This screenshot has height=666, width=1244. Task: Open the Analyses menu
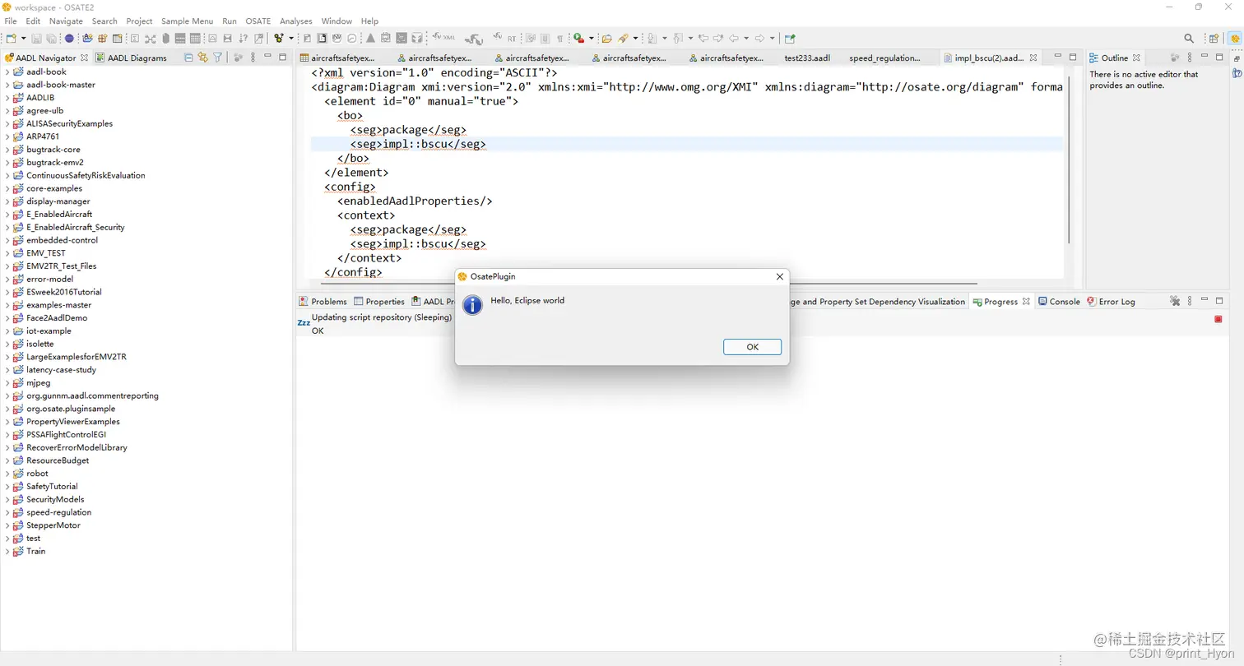coord(296,21)
